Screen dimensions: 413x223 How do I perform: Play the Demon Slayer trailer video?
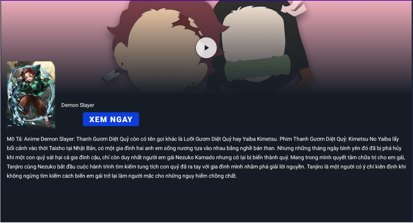pos(206,48)
